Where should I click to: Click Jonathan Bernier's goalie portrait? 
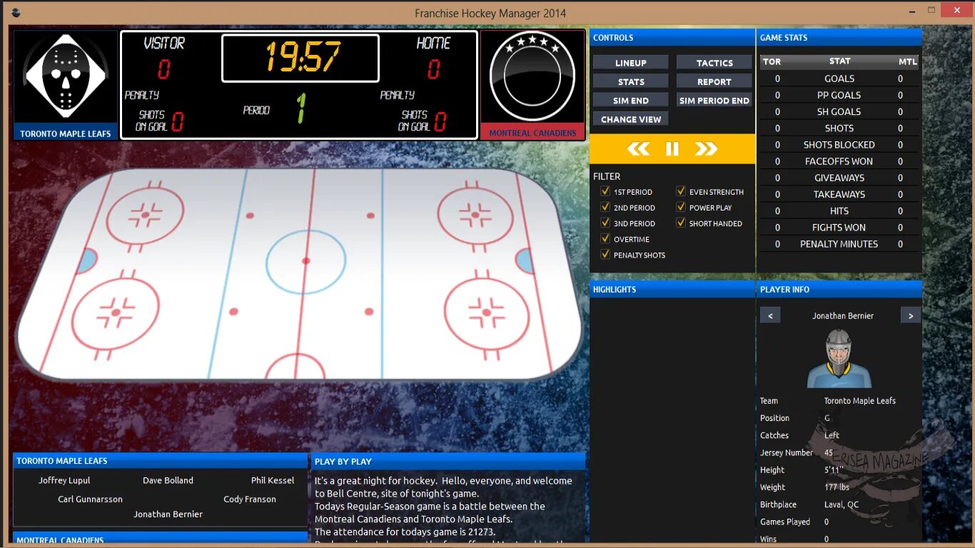click(839, 358)
